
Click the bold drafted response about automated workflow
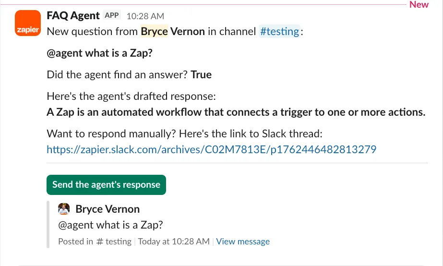(236, 112)
